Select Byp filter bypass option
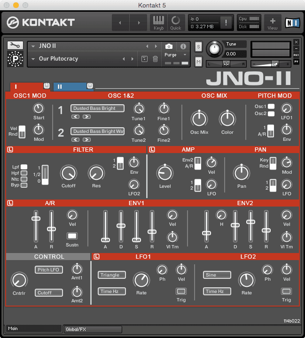The width and height of the screenshot is (305, 338). click(x=24, y=185)
